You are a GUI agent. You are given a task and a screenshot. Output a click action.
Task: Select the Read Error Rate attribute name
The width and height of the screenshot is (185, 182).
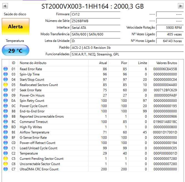point(31,69)
